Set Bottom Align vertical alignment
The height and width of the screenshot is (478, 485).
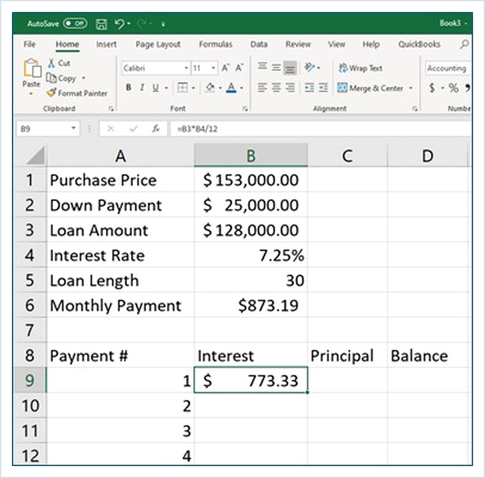pos(290,68)
